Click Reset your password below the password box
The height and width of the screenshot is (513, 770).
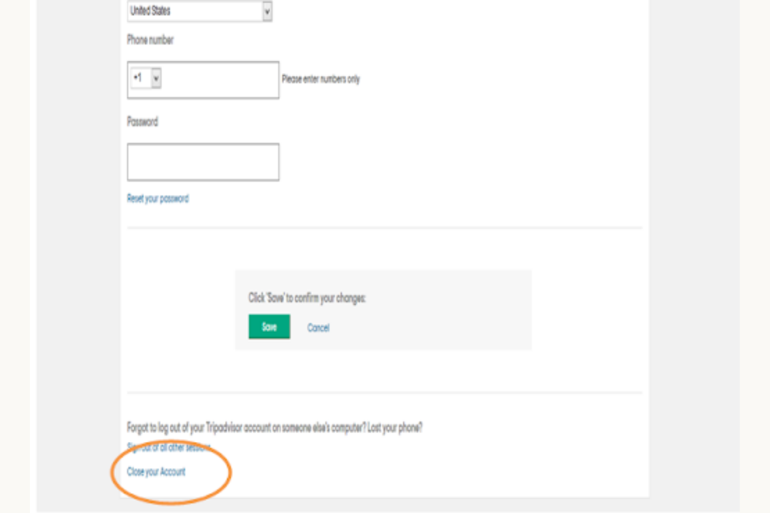coord(157,199)
